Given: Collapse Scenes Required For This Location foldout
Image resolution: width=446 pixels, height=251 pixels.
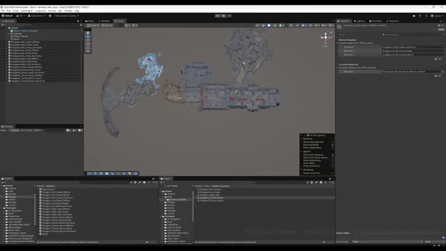Looking at the screenshot, I should pyautogui.click(x=337, y=43).
